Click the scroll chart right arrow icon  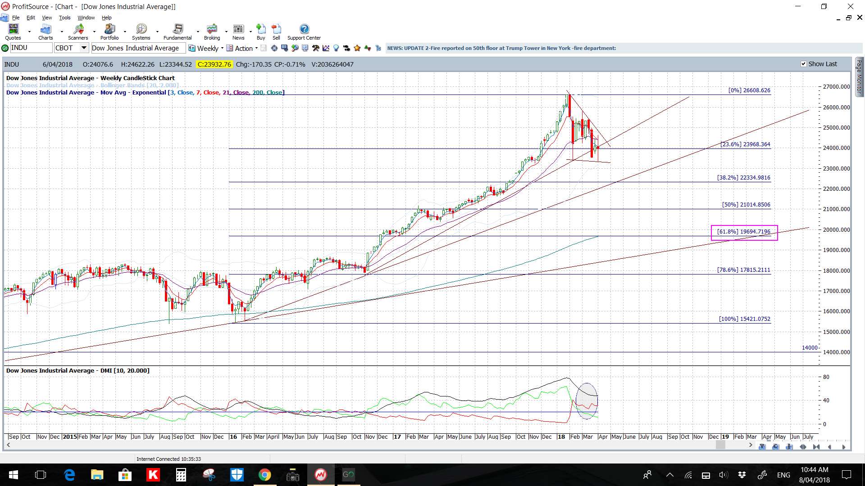pos(843,447)
